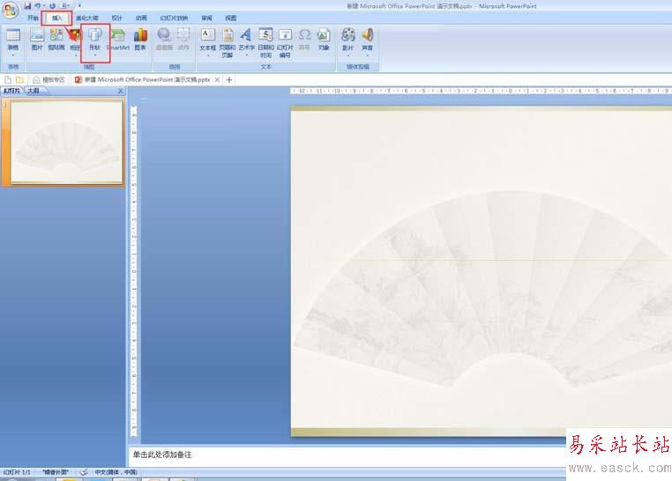Image resolution: width=672 pixels, height=481 pixels.
Task: Expand the 文本框 (Text Box) arrow
Action: click(x=208, y=55)
